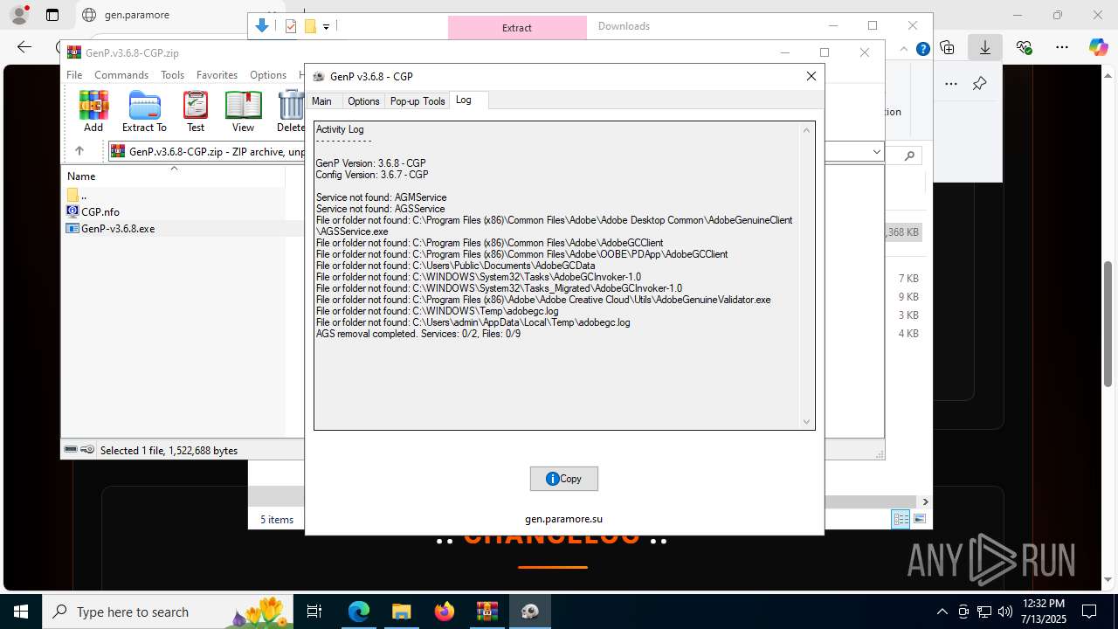Screen dimensions: 1118x629
Task: Open the Options menu in WinRAR
Action: (268, 75)
